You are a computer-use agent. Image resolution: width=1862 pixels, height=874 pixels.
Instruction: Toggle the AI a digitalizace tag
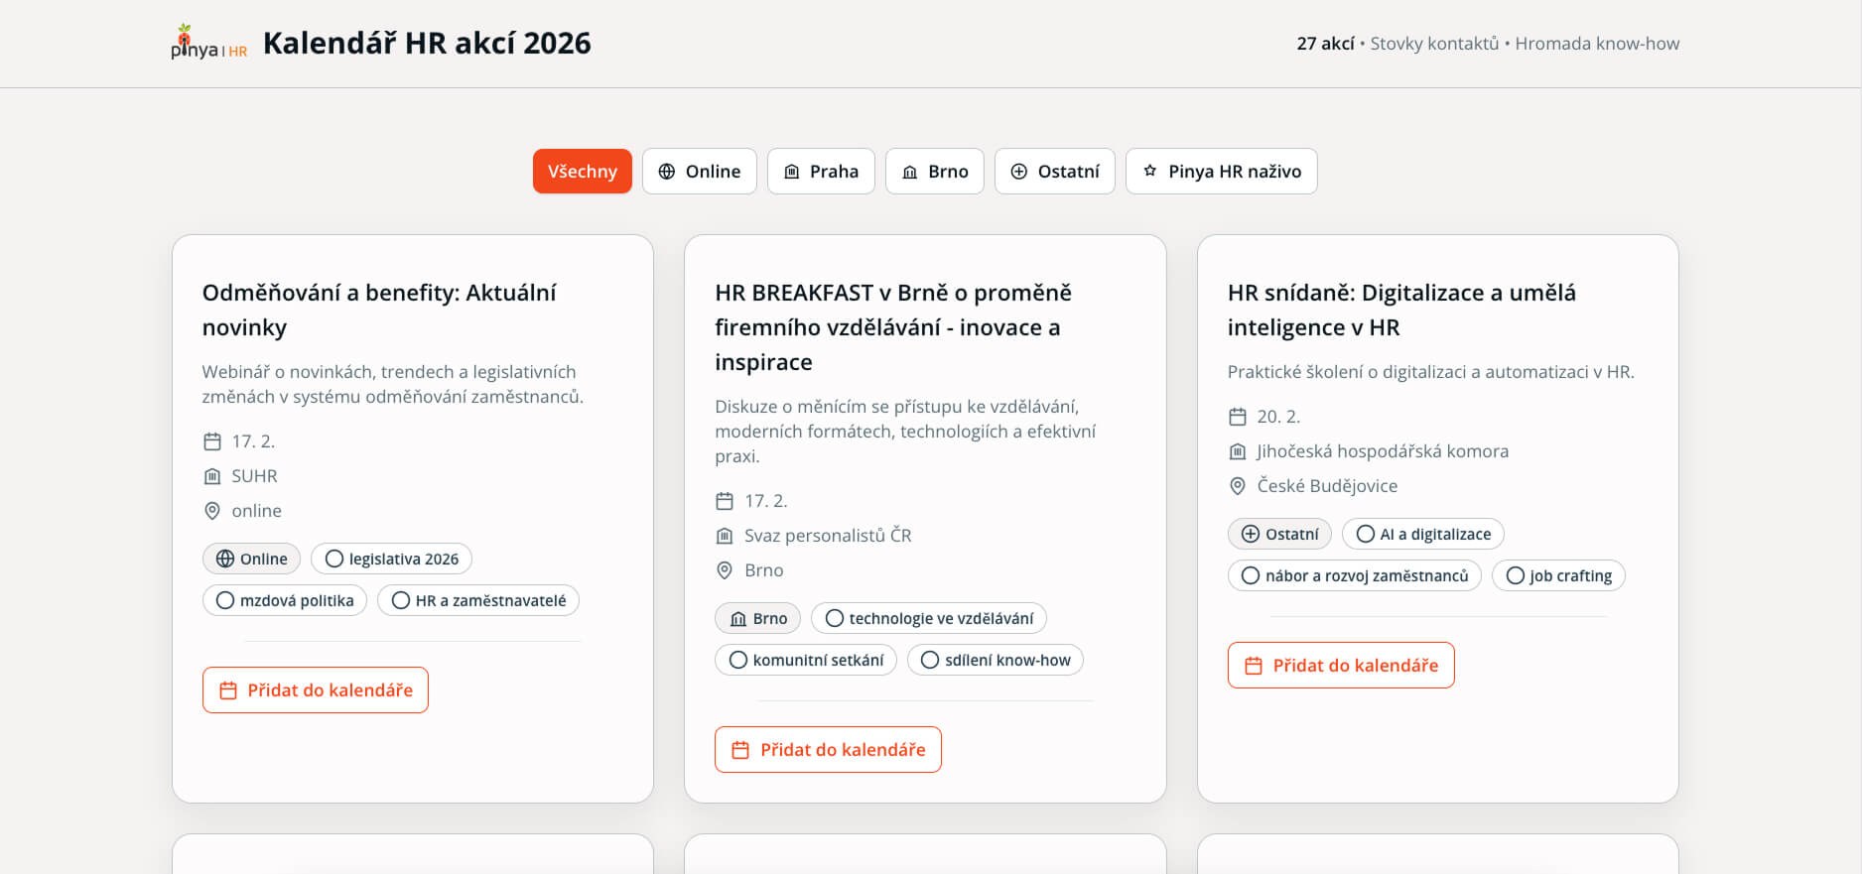coord(1423,534)
